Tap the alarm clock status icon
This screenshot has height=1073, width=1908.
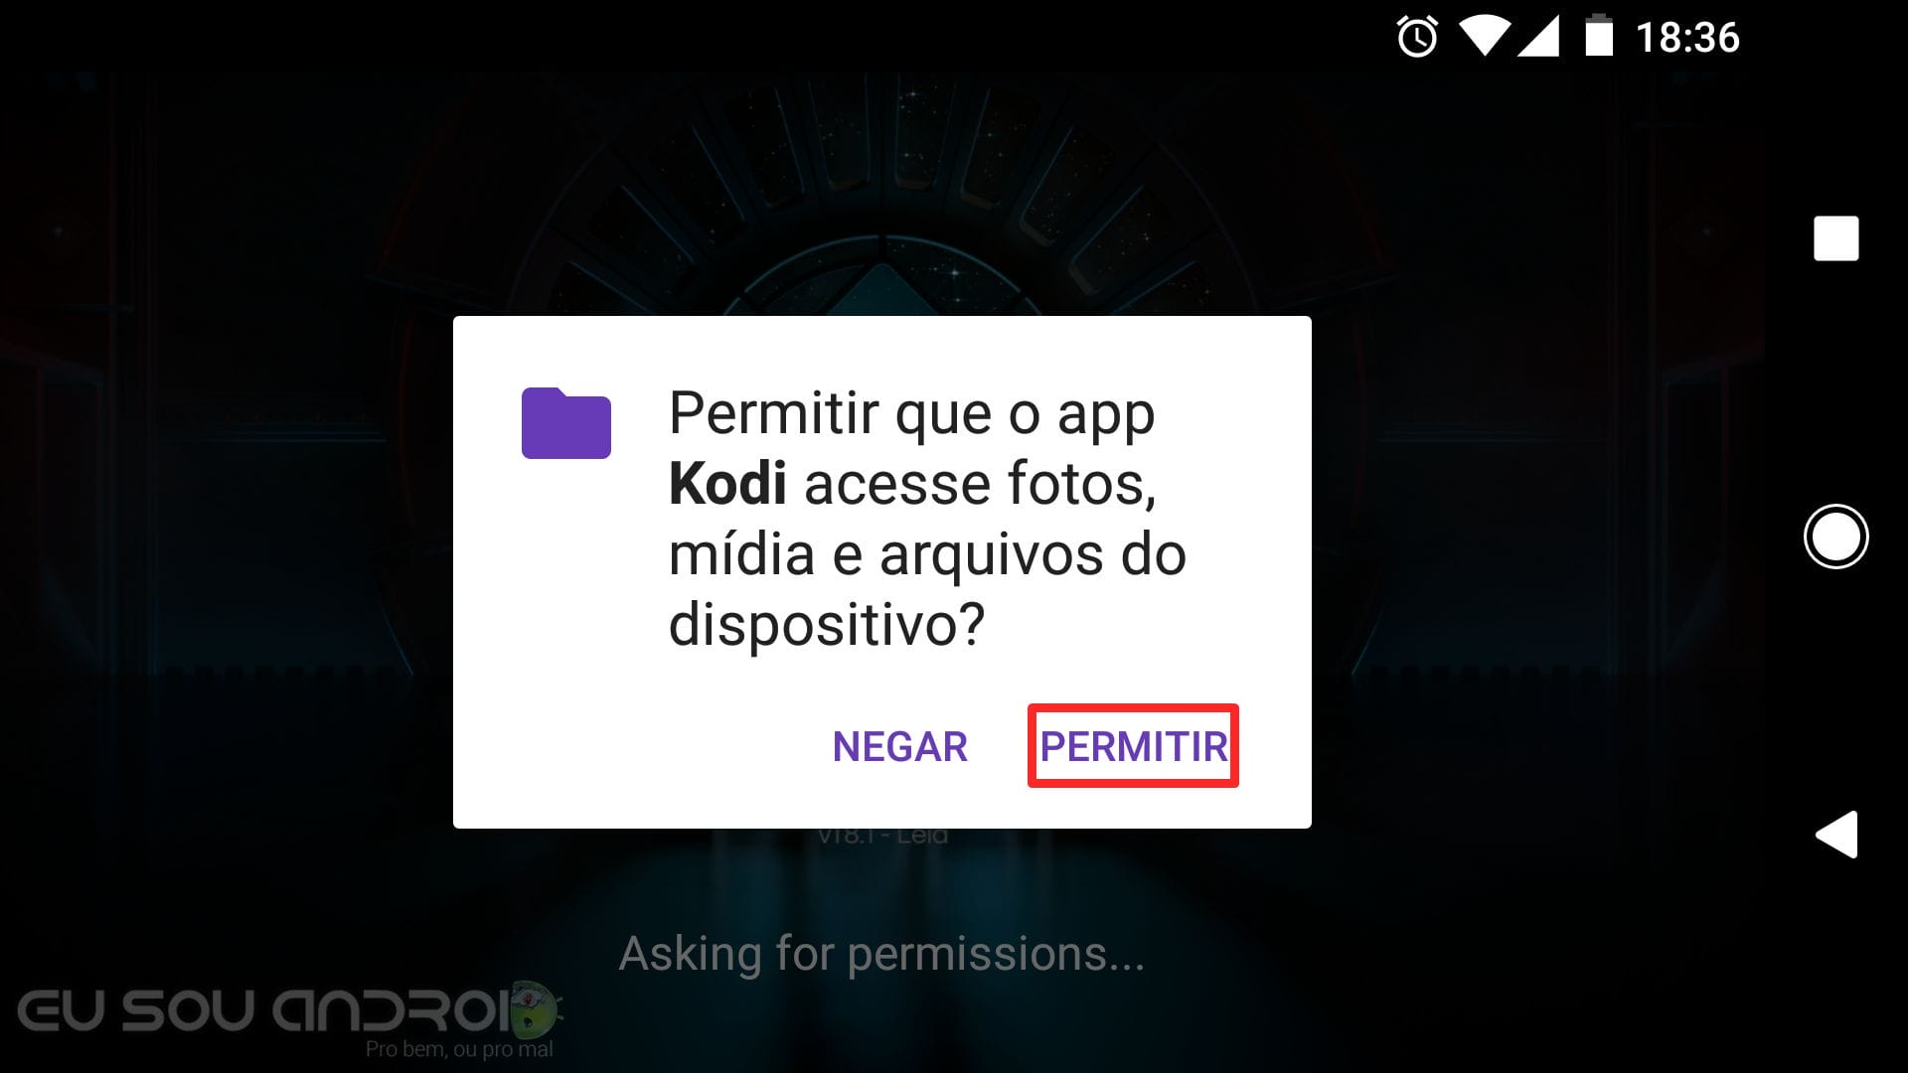1417,38
